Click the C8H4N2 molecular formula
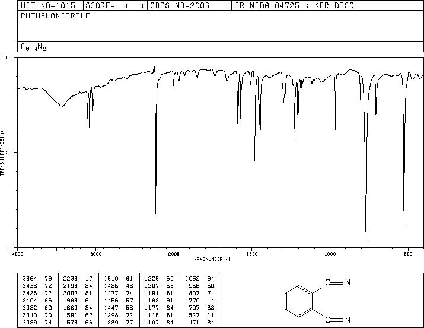 pos(33,47)
